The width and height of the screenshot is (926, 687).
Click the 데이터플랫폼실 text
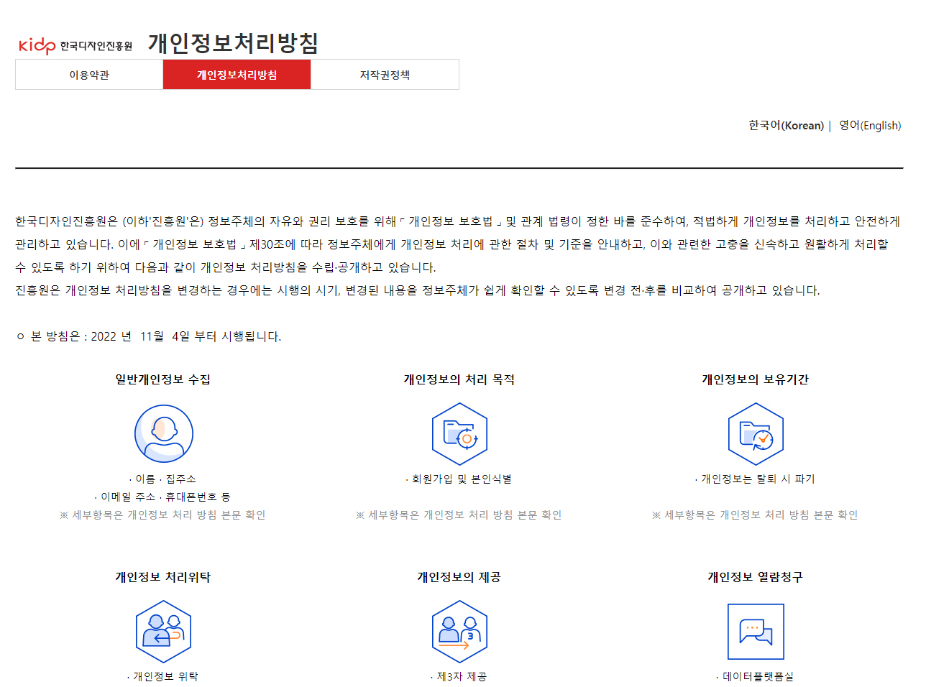click(758, 676)
